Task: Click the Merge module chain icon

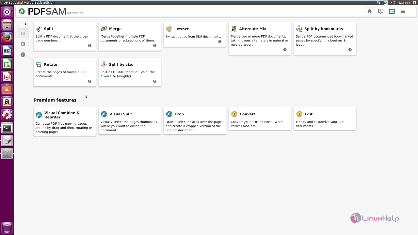Action: click(x=104, y=29)
